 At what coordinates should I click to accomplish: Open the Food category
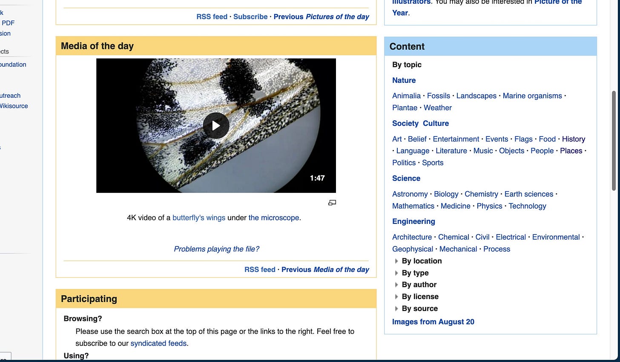tap(547, 139)
